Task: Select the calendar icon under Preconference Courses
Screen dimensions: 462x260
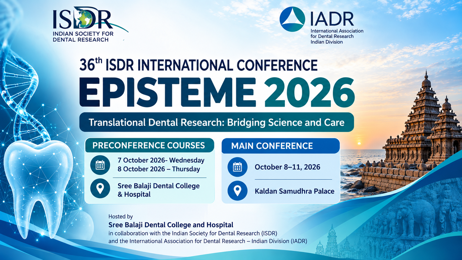Action: tap(100, 165)
